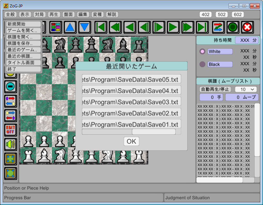Click the 0 手 counter field
Screen dimensions: 263x205
click(x=211, y=97)
